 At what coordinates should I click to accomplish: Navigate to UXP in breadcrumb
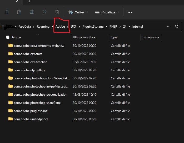74,27
